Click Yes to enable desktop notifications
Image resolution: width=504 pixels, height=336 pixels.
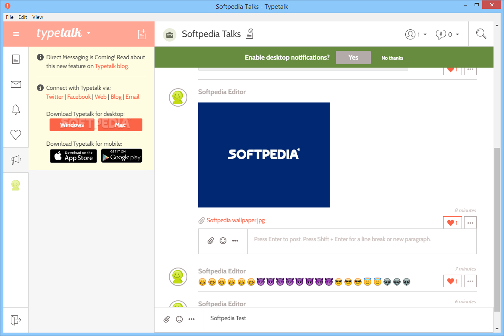click(353, 58)
